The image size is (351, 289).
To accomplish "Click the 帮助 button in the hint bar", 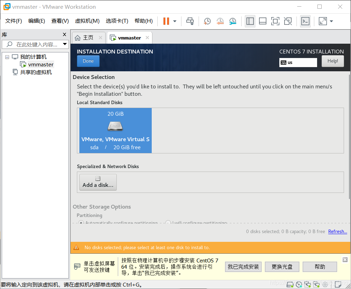I will pyautogui.click(x=320, y=267).
